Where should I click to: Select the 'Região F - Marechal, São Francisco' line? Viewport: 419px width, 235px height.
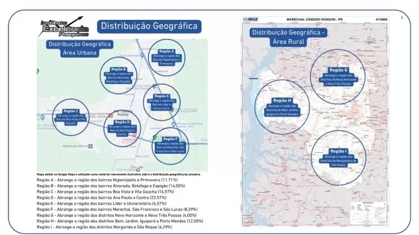coord(117,209)
